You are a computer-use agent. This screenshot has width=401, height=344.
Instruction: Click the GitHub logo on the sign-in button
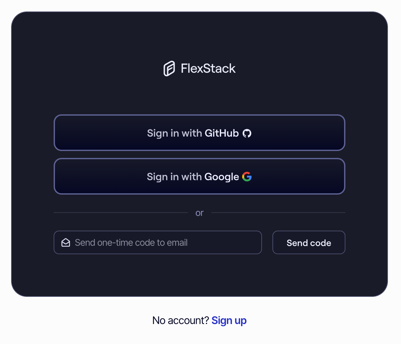(x=247, y=133)
